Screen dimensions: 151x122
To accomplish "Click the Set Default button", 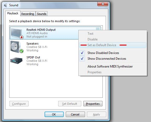I will click(70, 104).
